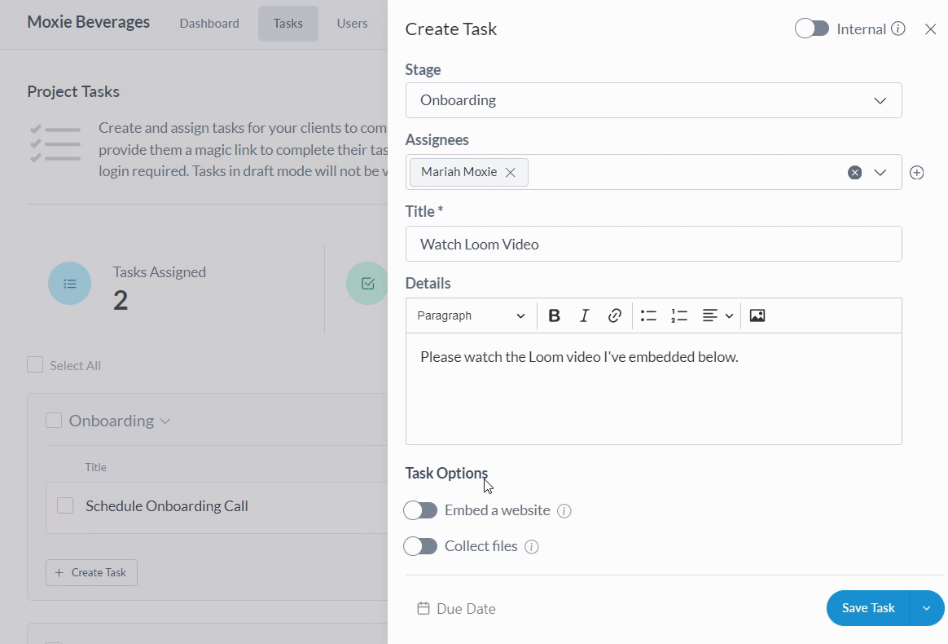Open the text alignment dropdown
The width and height of the screenshot is (948, 644).
(718, 316)
